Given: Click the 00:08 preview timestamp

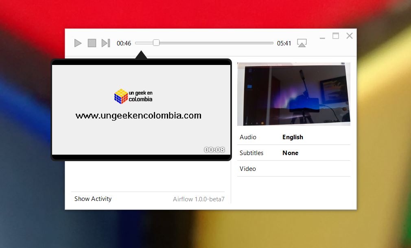Looking at the screenshot, I should coord(214,150).
